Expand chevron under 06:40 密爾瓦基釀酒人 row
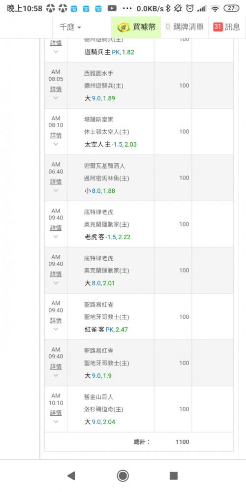The height and width of the screenshot is (492, 246). (56, 190)
